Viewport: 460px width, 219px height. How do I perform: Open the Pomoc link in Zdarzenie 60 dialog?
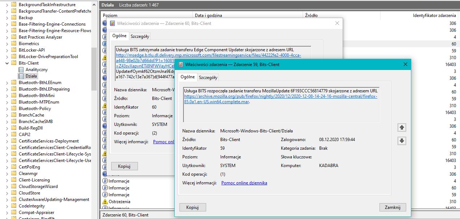tap(164, 142)
